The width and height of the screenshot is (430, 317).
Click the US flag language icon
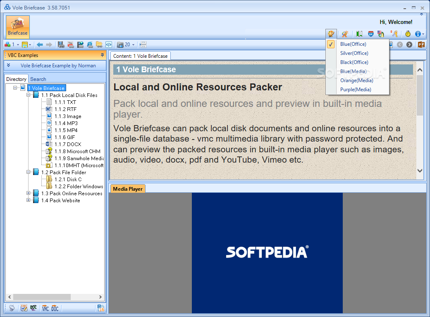point(381,34)
